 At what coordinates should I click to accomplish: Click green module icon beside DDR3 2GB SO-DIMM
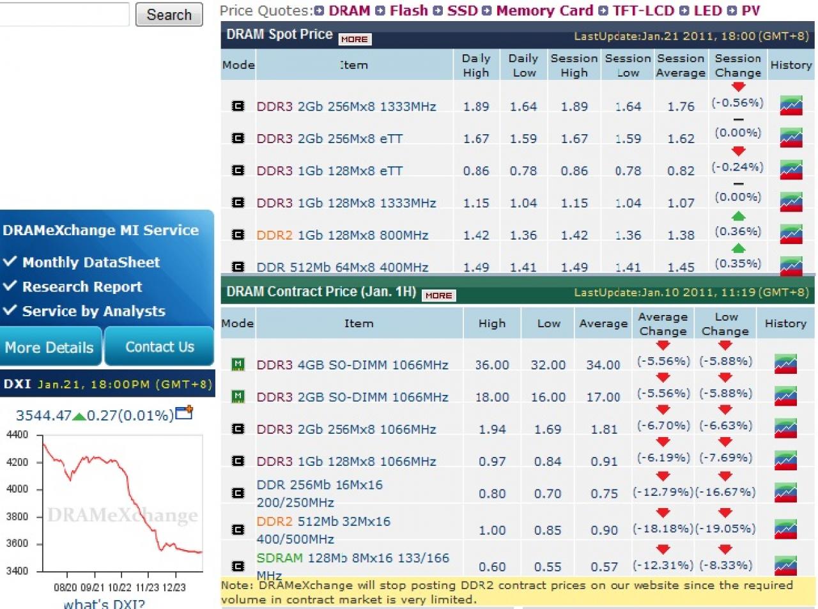(x=238, y=396)
